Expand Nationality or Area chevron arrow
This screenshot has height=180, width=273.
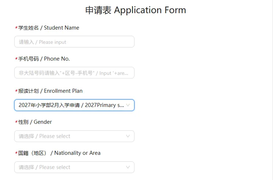(x=128, y=167)
